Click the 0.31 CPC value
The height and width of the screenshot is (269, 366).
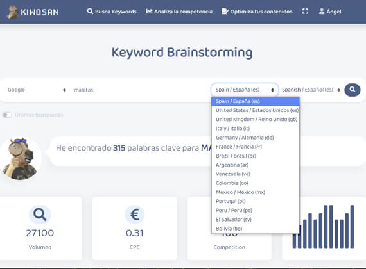tap(135, 233)
